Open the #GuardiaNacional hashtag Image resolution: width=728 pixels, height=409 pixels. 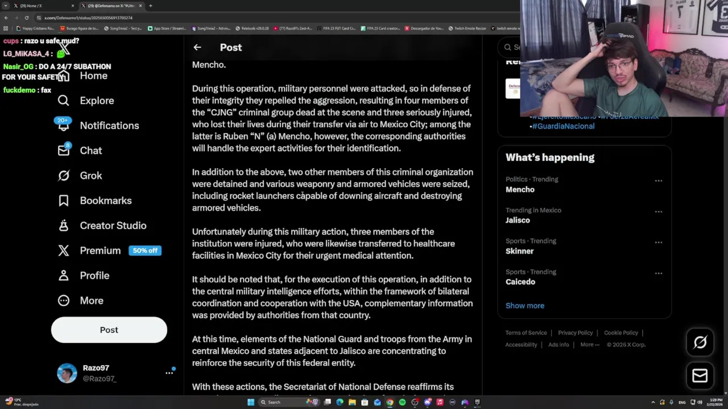click(563, 126)
